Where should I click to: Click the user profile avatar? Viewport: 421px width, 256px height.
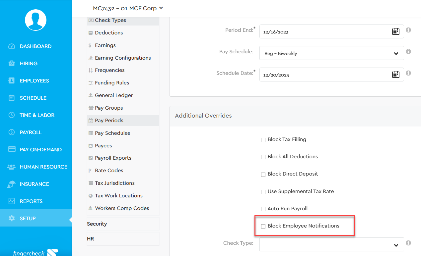pos(35,20)
